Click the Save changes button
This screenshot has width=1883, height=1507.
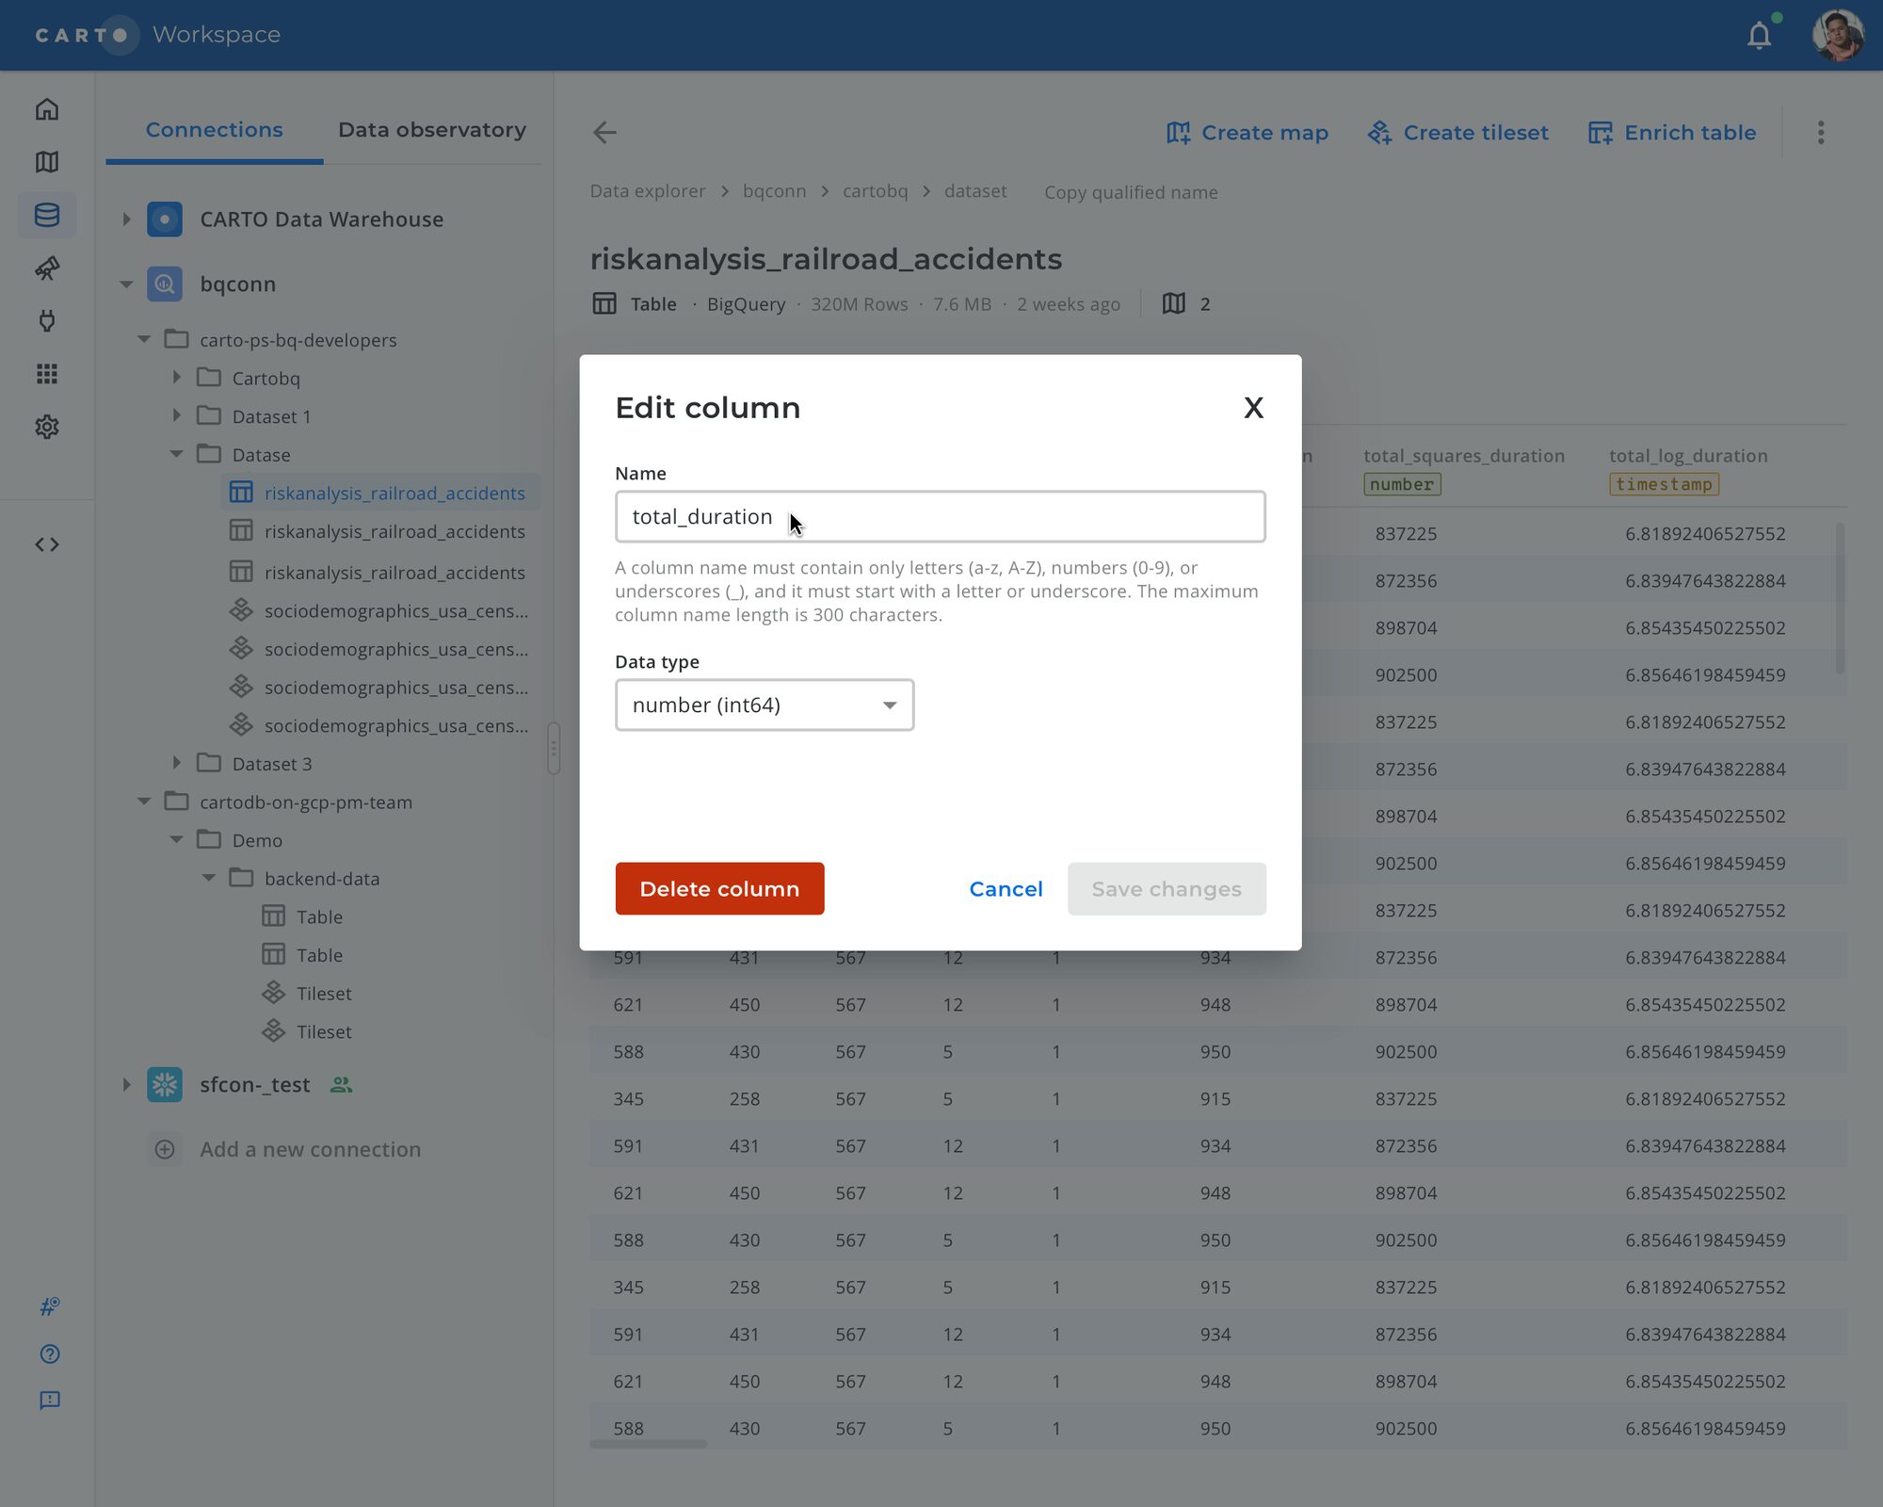tap(1167, 889)
